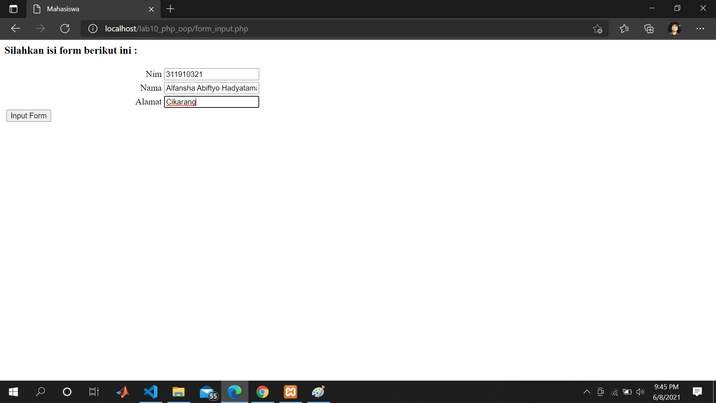Reload the form_input.php page
This screenshot has height=403, width=716.
click(65, 28)
